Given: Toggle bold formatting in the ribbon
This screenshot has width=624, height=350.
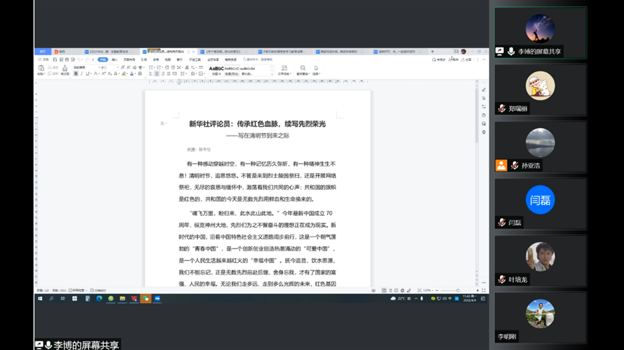Looking at the screenshot, I should 76,74.
